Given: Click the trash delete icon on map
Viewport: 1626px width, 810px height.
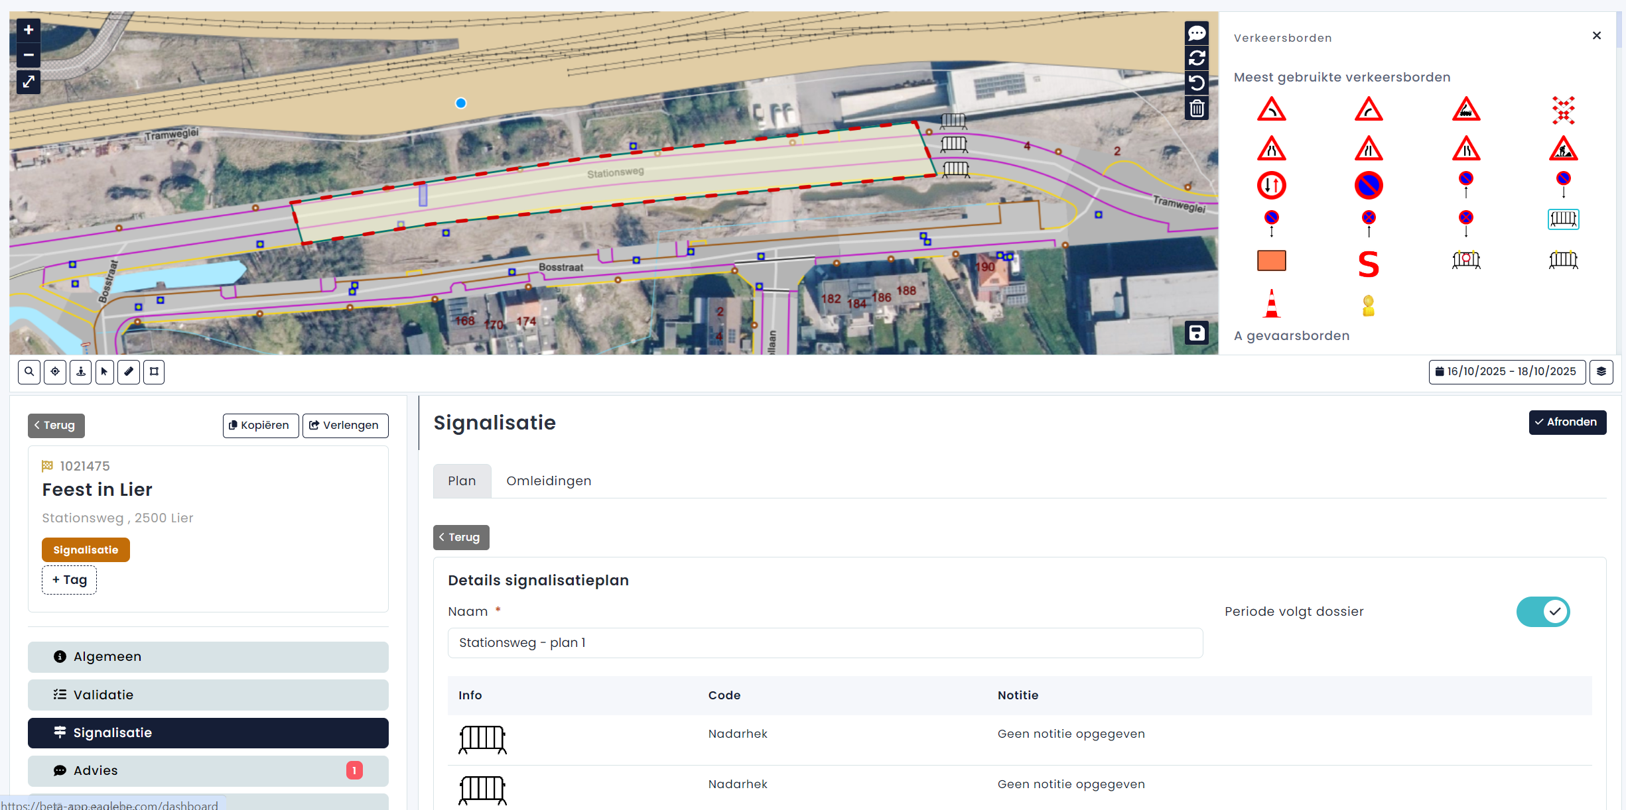Looking at the screenshot, I should (1196, 108).
